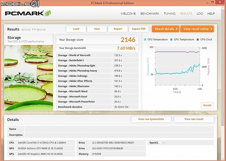Click GPU value Intel HD Graphics 4600
The image size is (226, 161).
[x=46, y=154]
